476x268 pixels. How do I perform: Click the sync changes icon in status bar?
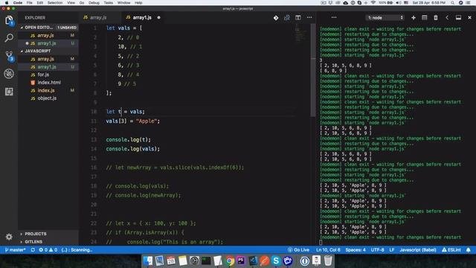click(x=33, y=250)
